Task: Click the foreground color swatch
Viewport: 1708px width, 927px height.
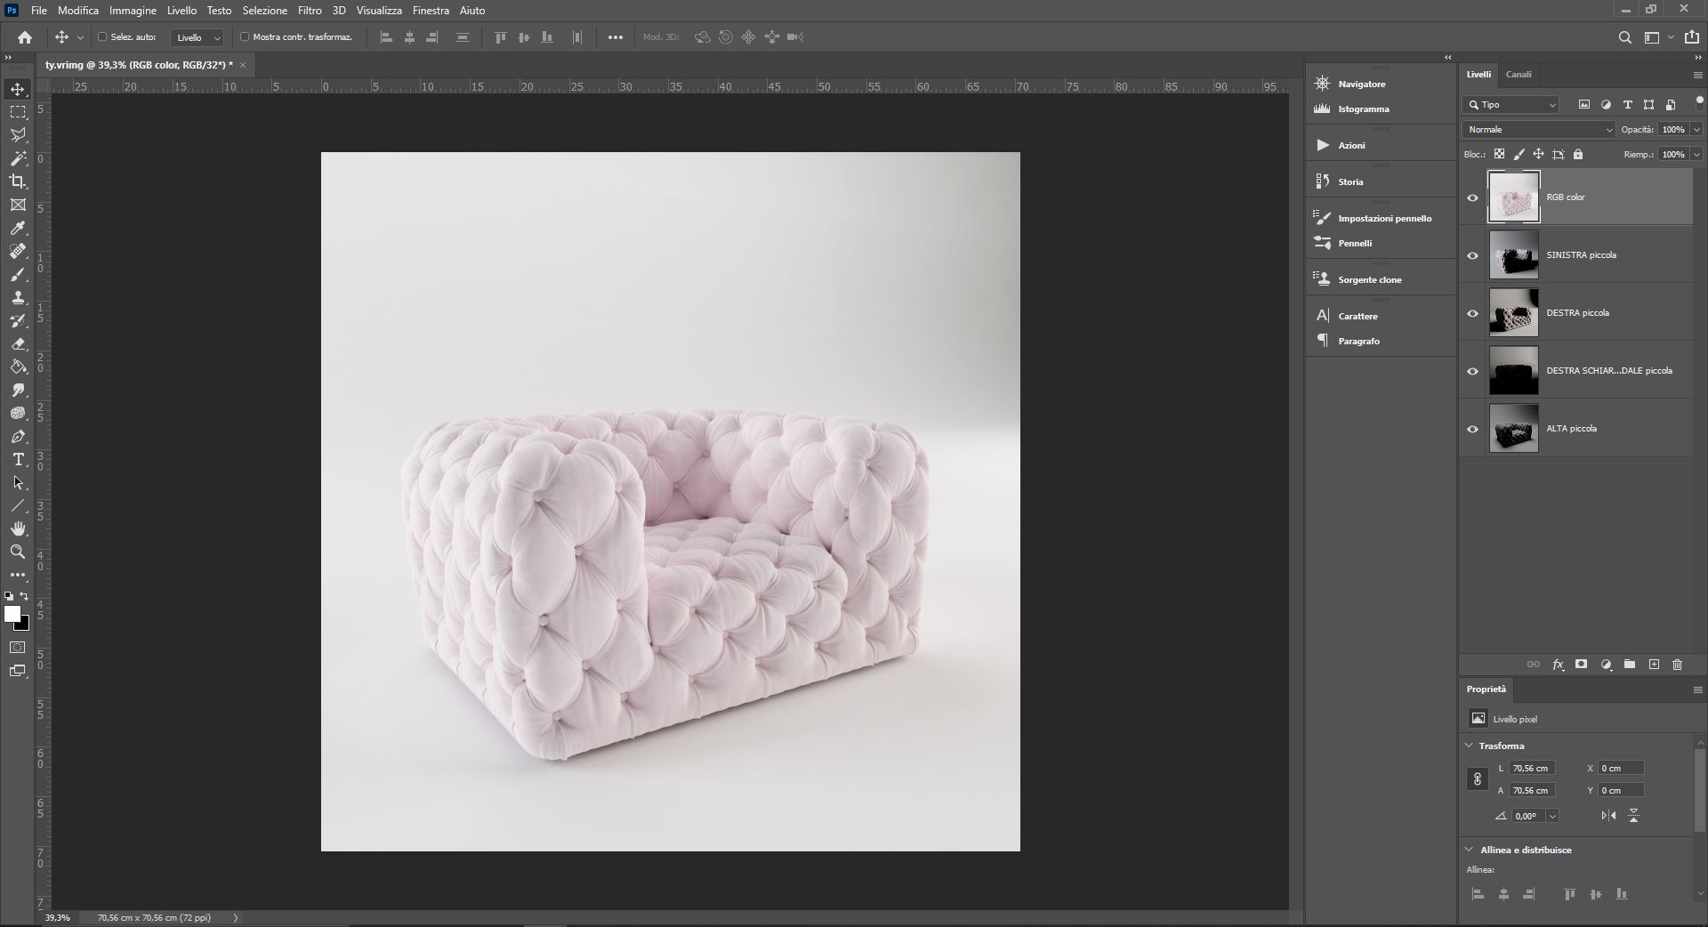Action: click(12, 614)
